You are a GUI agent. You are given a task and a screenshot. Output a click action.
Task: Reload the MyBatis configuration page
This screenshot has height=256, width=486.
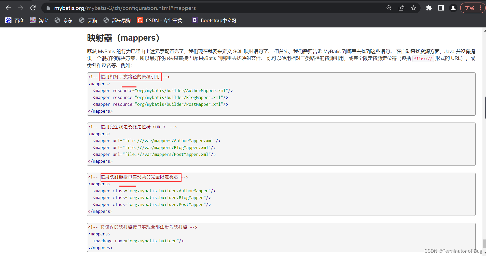33,8
